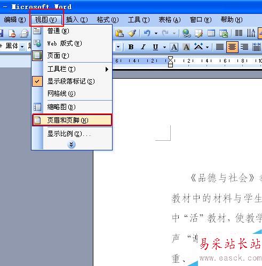
Task: Click the Permission document icon
Action: pyautogui.click(x=12, y=33)
